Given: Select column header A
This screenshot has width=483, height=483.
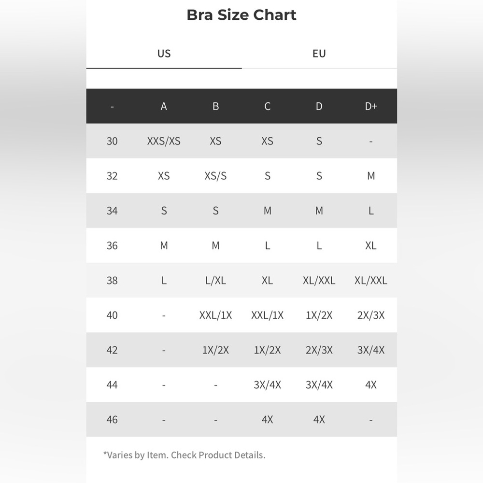Looking at the screenshot, I should [x=164, y=106].
